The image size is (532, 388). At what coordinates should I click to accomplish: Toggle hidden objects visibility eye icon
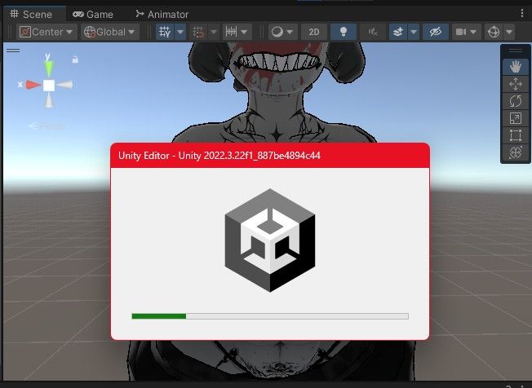point(436,32)
